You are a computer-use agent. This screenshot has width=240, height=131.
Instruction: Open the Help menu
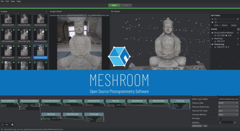coord(19,1)
